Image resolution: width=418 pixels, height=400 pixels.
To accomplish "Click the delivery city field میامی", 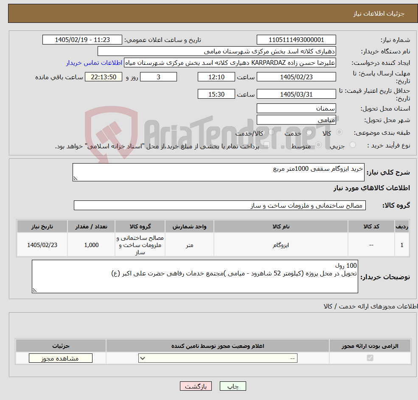I will point(296,120).
